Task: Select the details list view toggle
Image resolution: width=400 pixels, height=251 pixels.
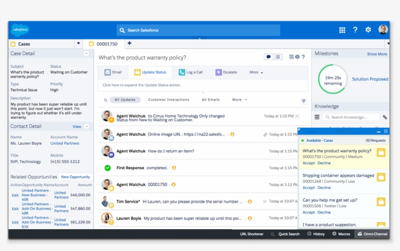Action: (278, 57)
